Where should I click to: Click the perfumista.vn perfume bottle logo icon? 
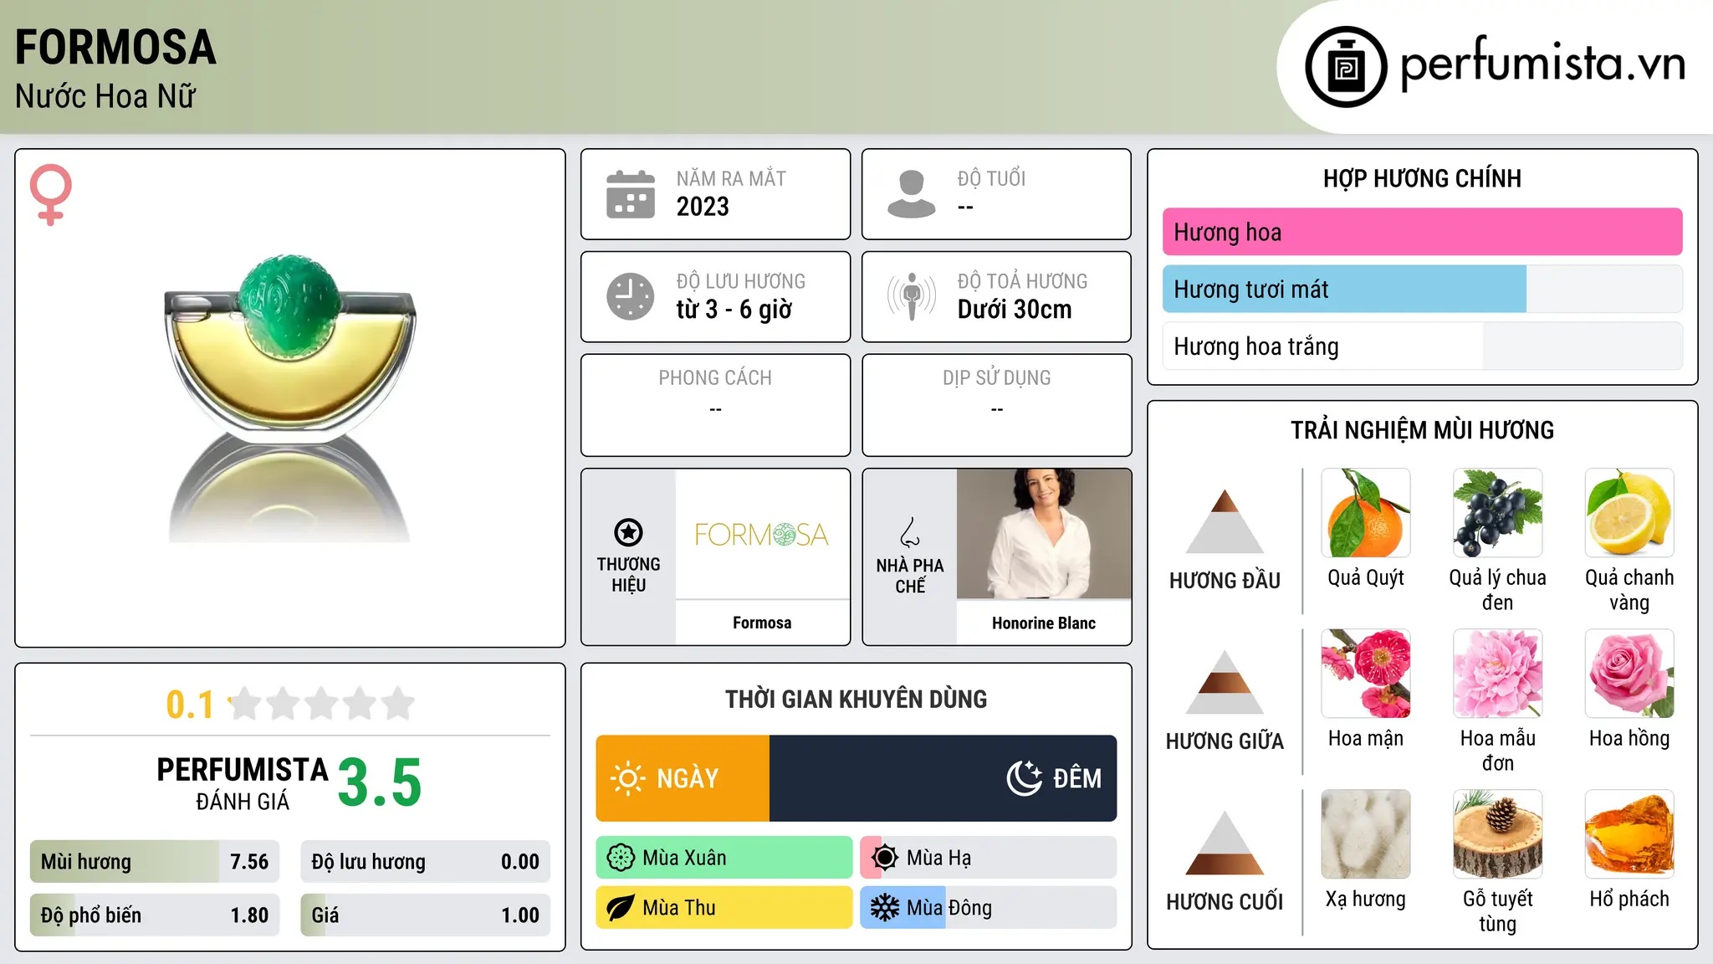1346,67
